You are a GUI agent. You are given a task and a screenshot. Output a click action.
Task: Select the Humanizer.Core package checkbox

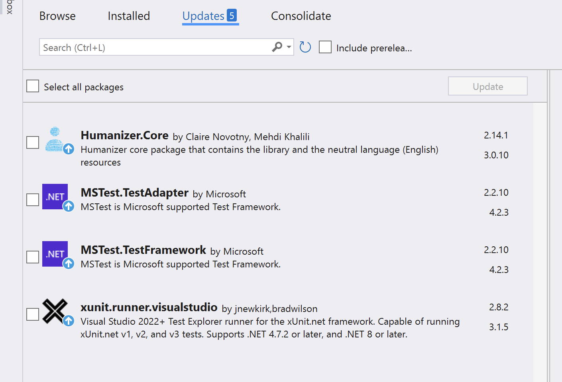pyautogui.click(x=33, y=142)
